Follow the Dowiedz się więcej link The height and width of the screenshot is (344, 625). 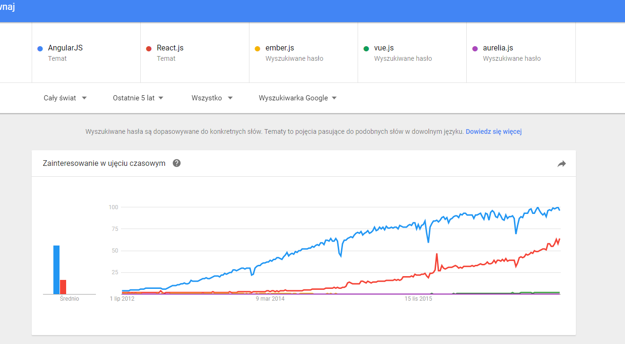(494, 132)
